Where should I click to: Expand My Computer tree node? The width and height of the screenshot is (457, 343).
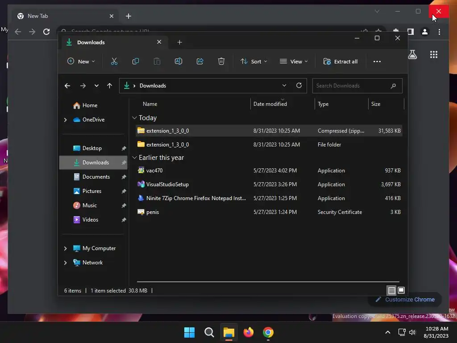click(x=65, y=248)
